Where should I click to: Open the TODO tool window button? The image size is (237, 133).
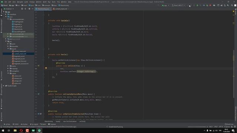(x=16, y=124)
